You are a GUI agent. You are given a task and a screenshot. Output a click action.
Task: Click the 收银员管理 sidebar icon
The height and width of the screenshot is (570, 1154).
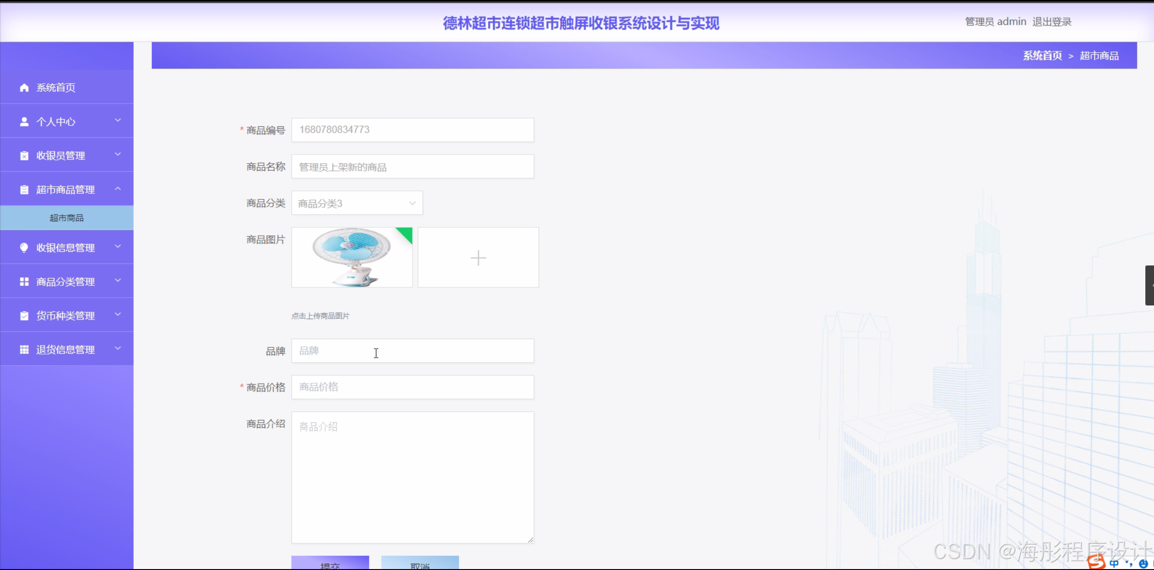pos(24,156)
